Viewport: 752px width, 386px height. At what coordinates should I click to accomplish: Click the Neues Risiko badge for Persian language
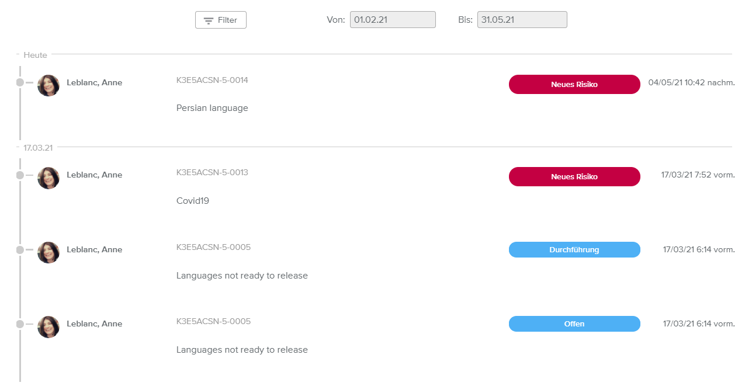pyautogui.click(x=574, y=85)
